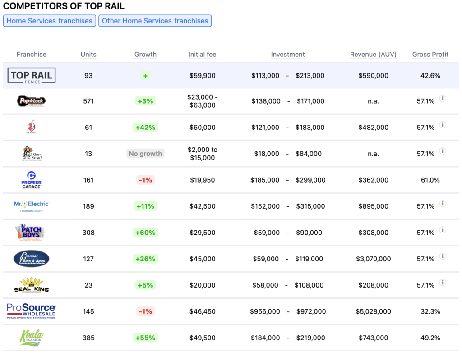The height and width of the screenshot is (356, 462).
Task: Open the ProSource Wholesale logo
Action: coord(31,311)
